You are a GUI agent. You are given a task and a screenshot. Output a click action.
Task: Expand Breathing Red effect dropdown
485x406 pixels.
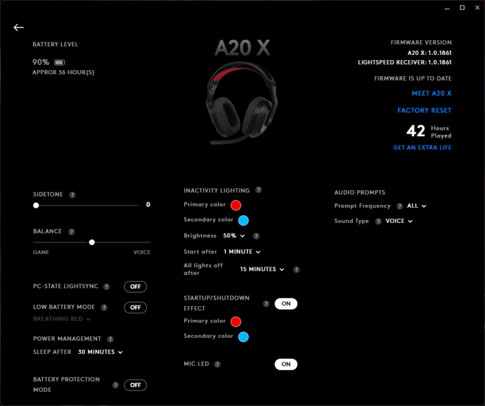coord(62,319)
